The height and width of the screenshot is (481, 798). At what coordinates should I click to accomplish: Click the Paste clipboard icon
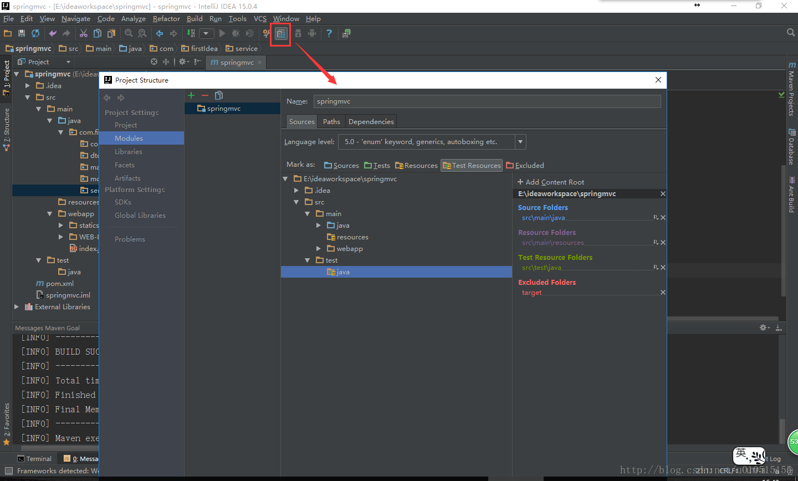click(111, 33)
